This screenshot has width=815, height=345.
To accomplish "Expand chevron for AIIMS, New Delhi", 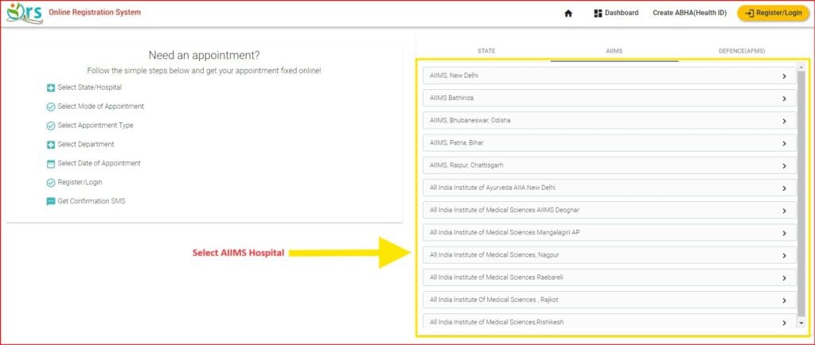I will pos(784,76).
